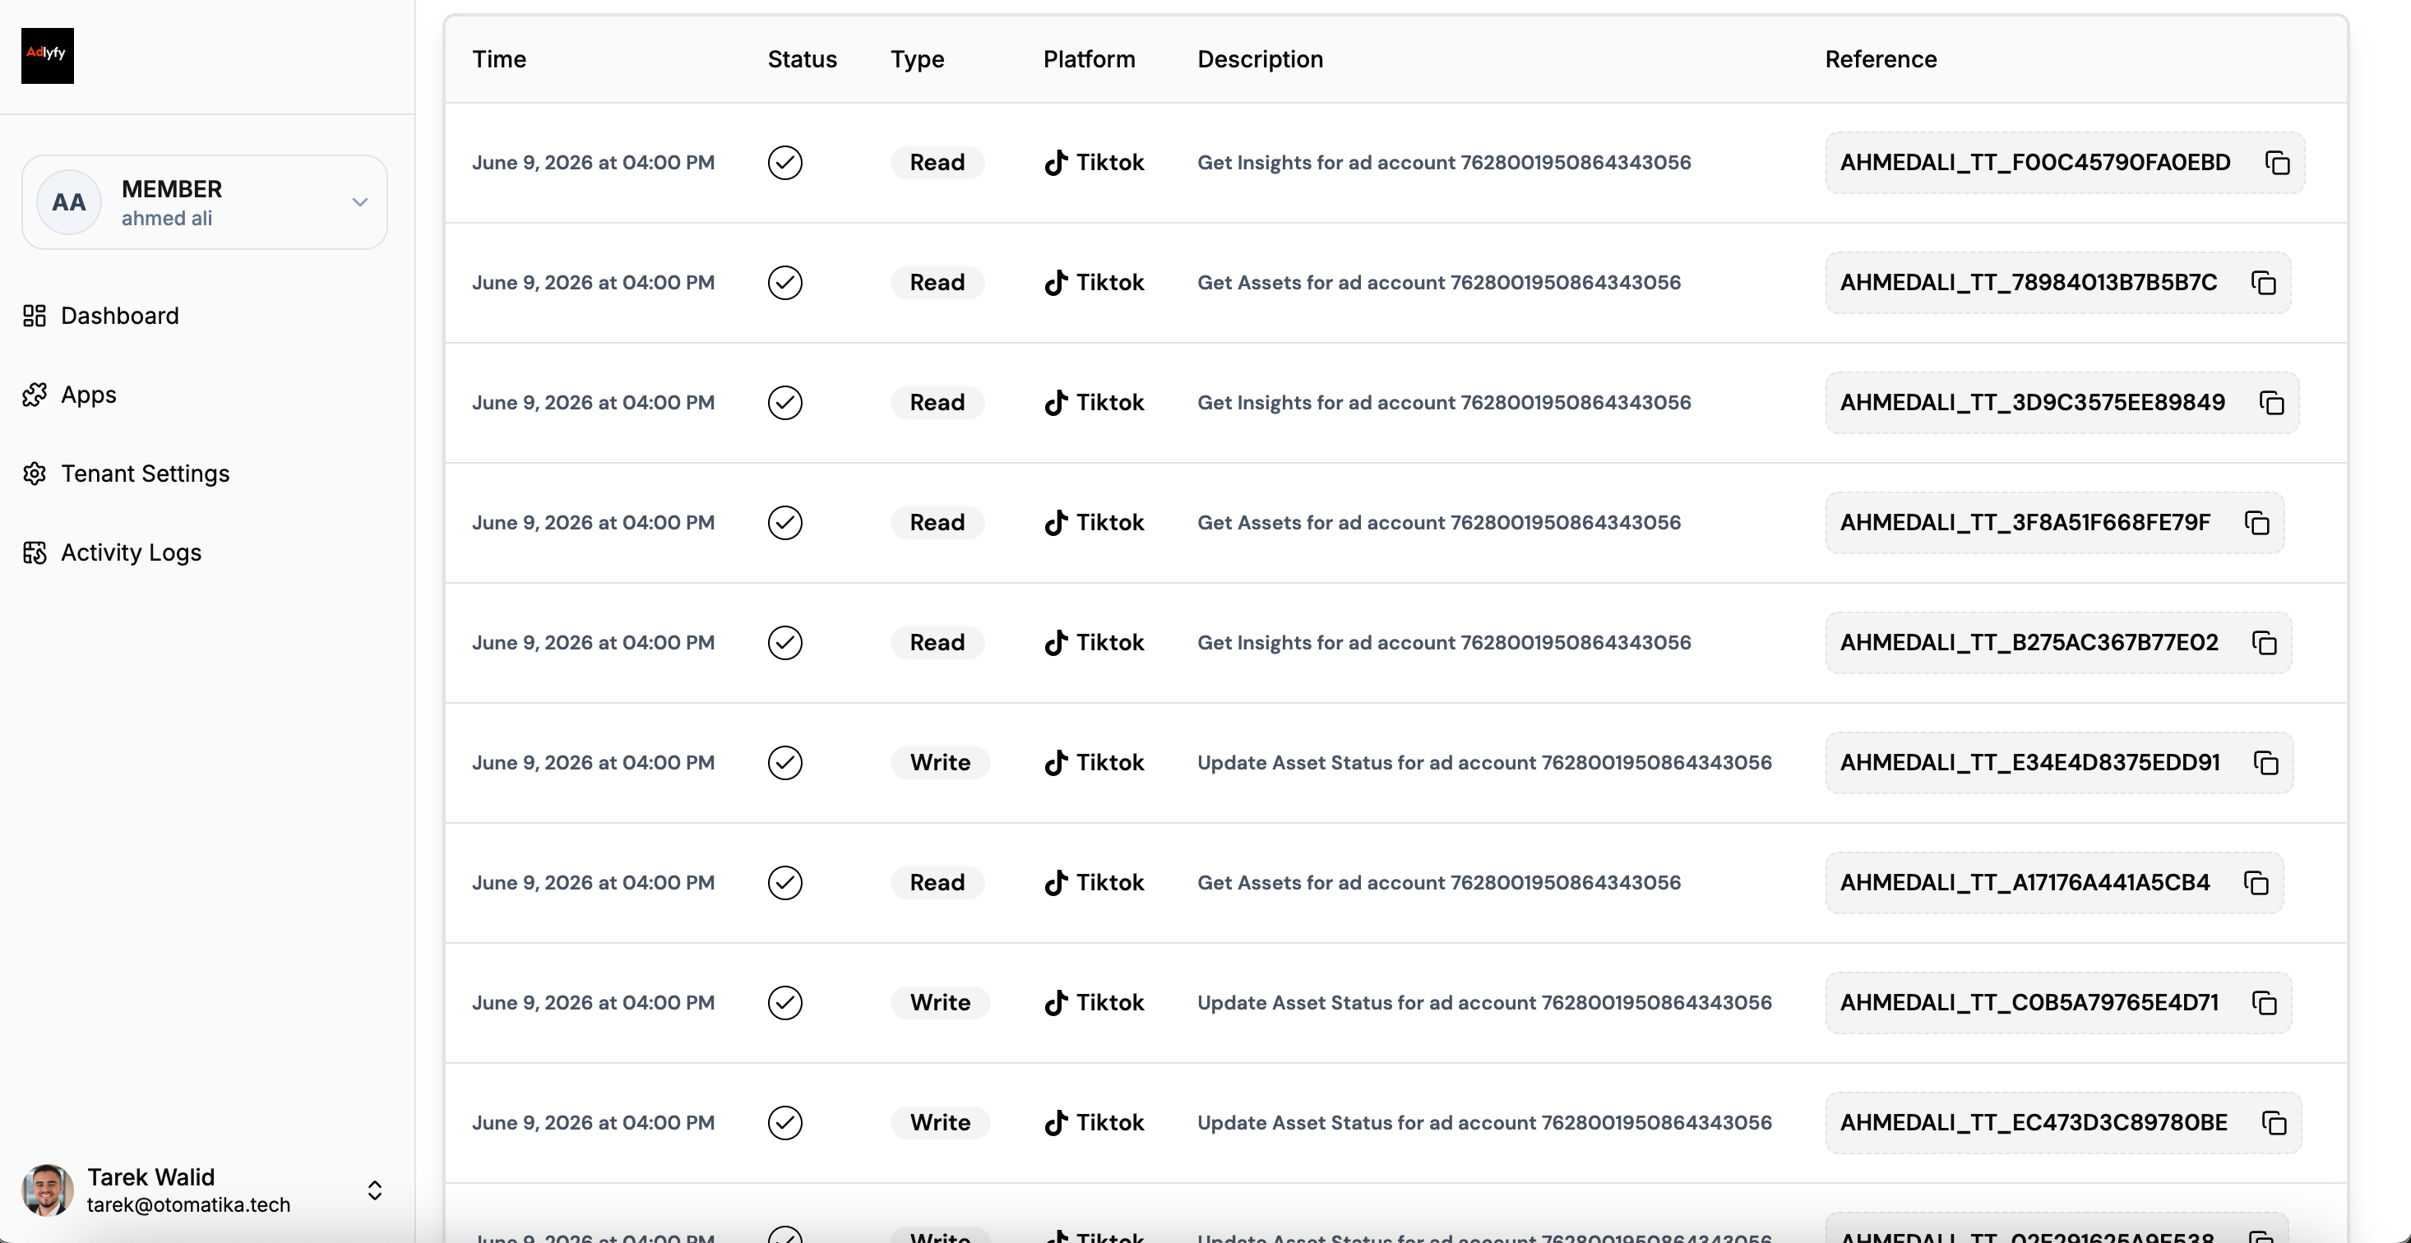Click the Status column header
Screen dimensions: 2411x1243
tap(802, 59)
